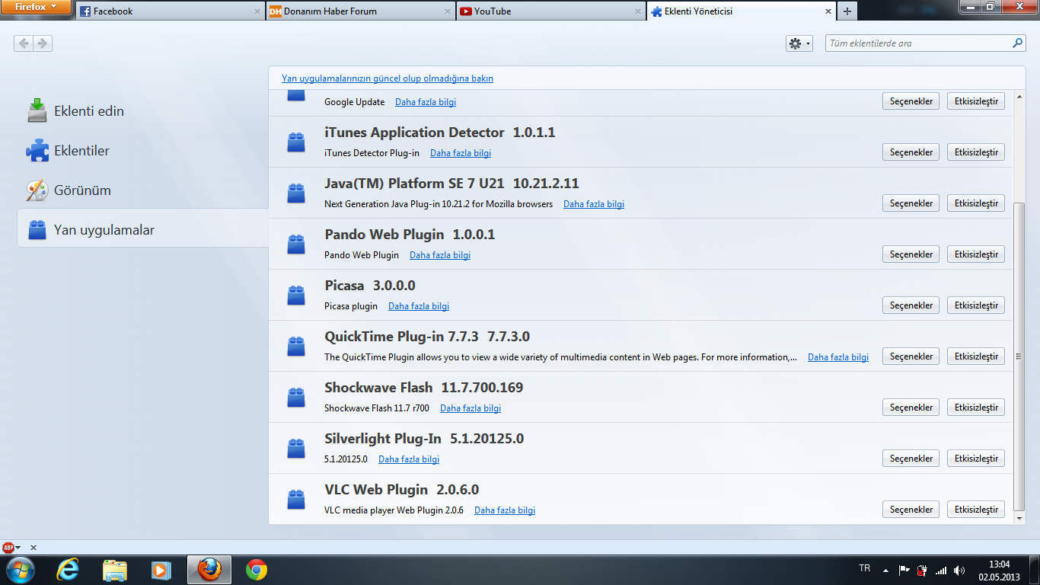Click the iTunes Application Detector plugin icon
This screenshot has height=585, width=1040.
[x=296, y=142]
